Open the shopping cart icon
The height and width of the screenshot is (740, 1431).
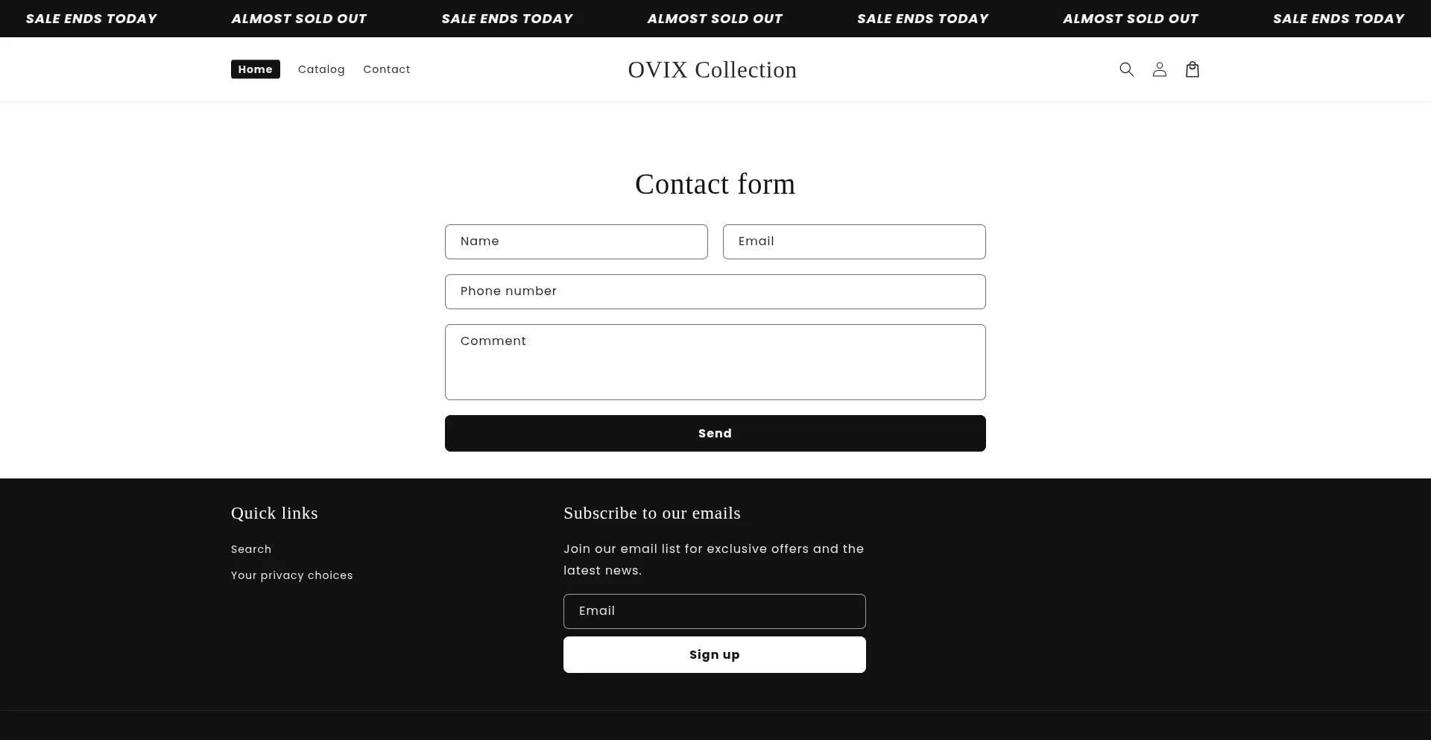click(1191, 69)
